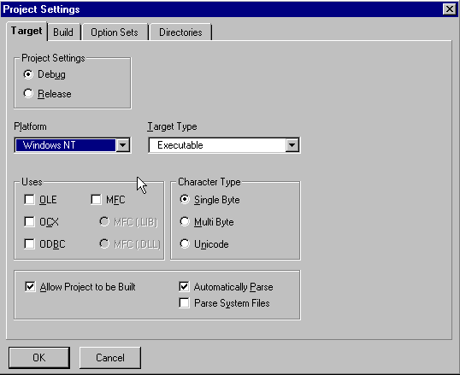Click the OK button
This screenshot has height=375, width=460.
(39, 358)
